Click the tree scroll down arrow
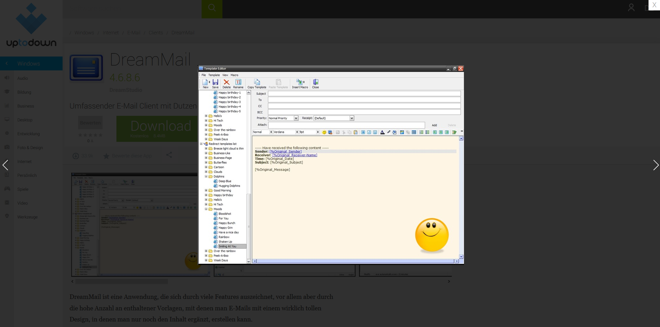 [x=248, y=261]
